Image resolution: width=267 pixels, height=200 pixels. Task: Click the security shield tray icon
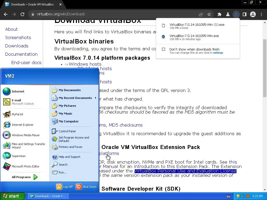point(238,196)
